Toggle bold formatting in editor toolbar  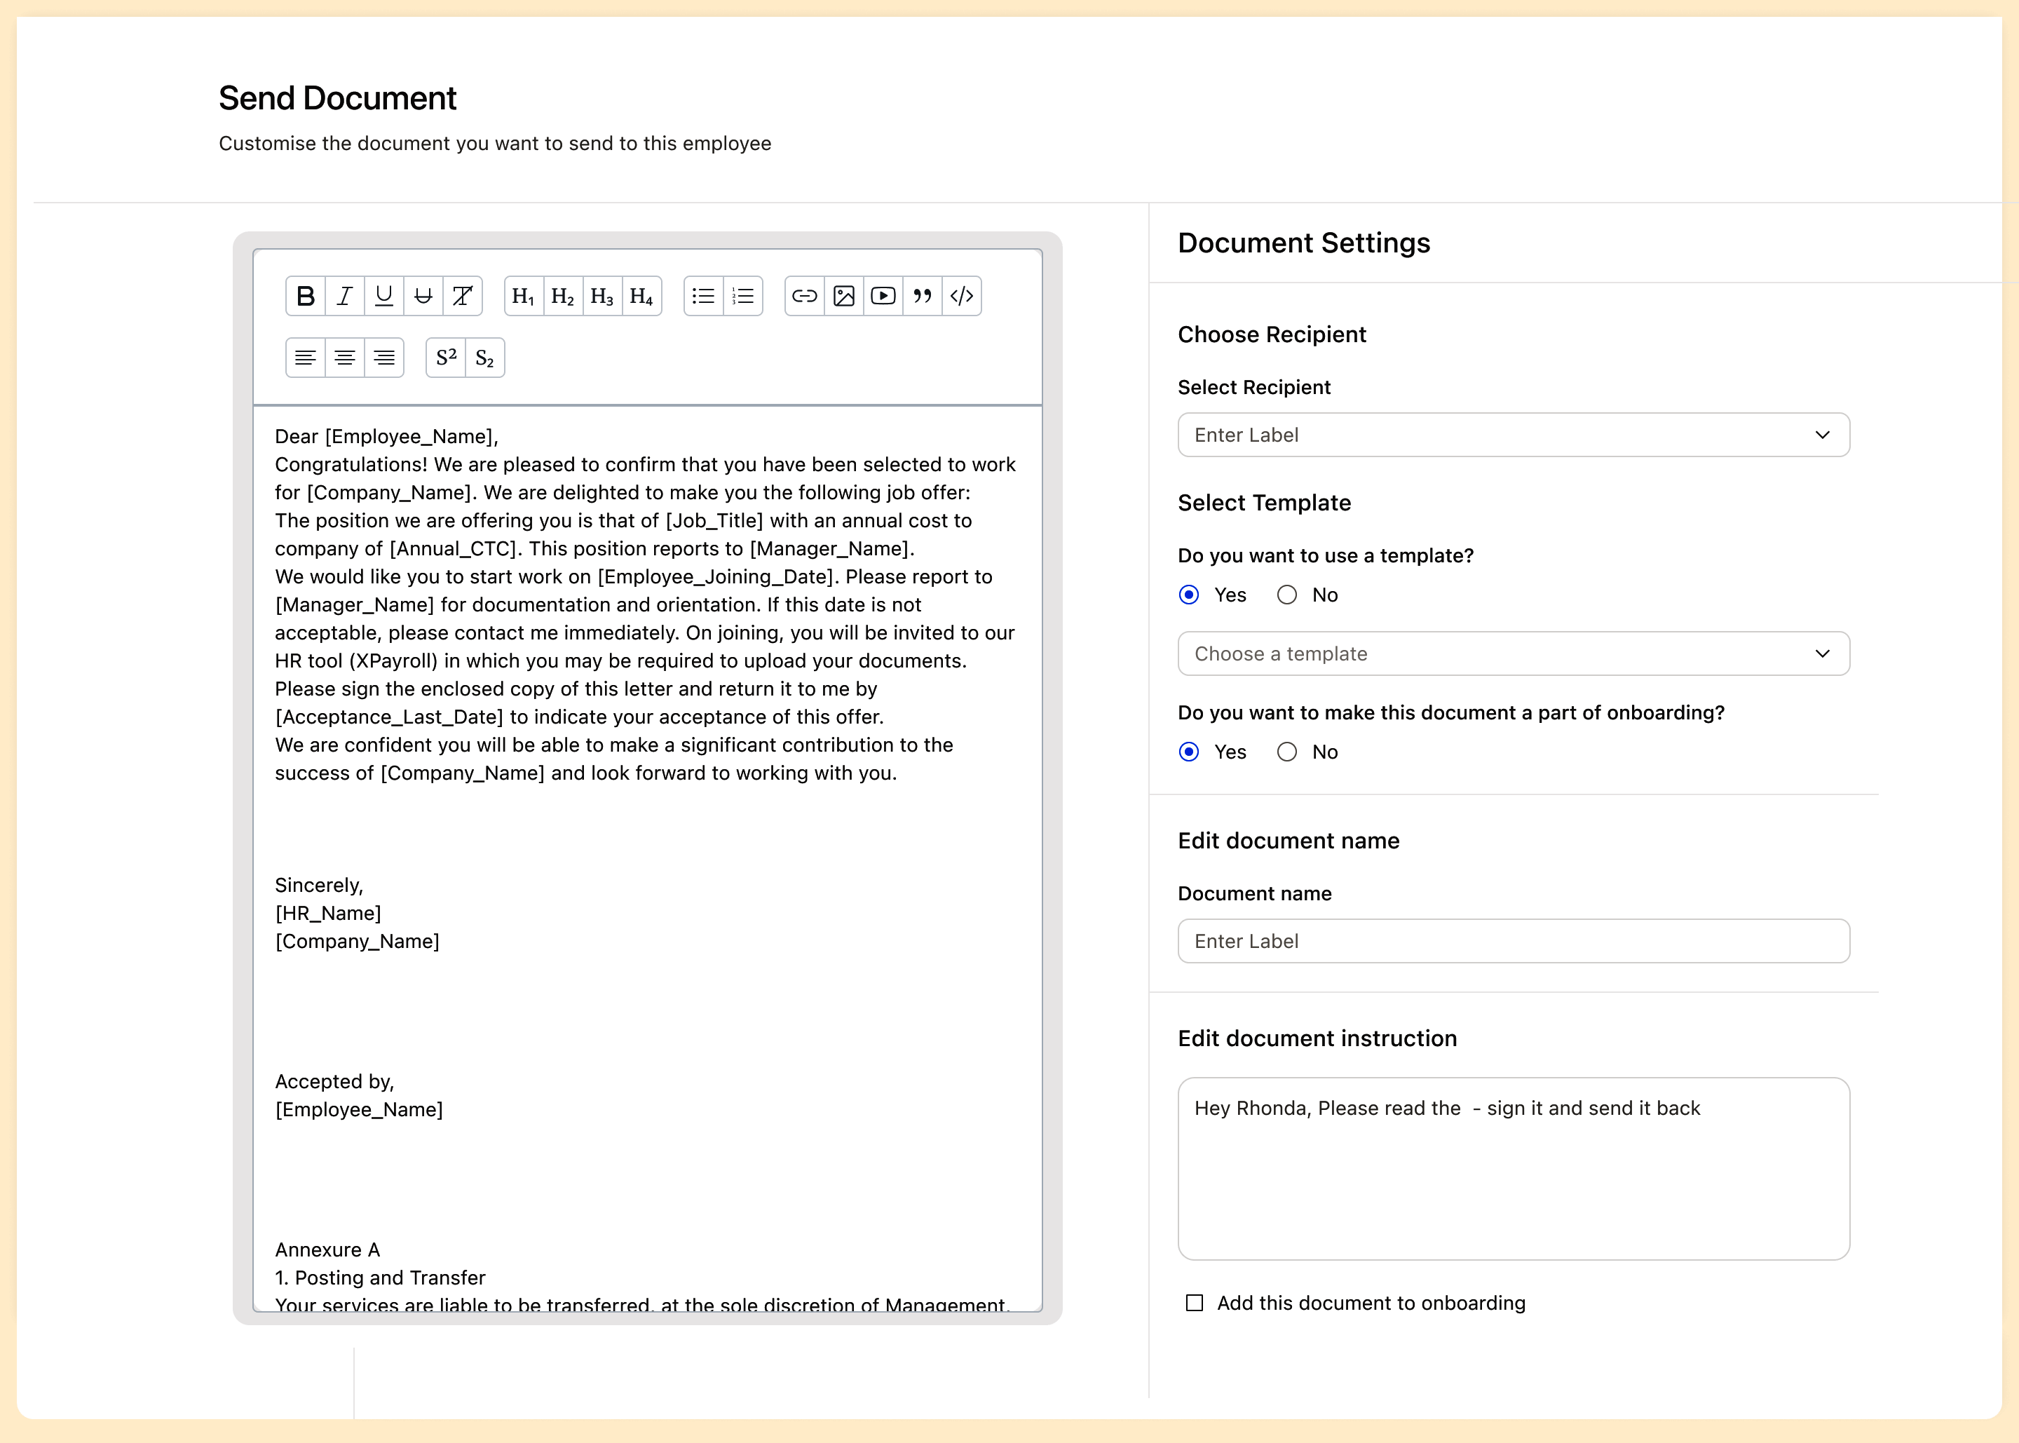point(306,296)
